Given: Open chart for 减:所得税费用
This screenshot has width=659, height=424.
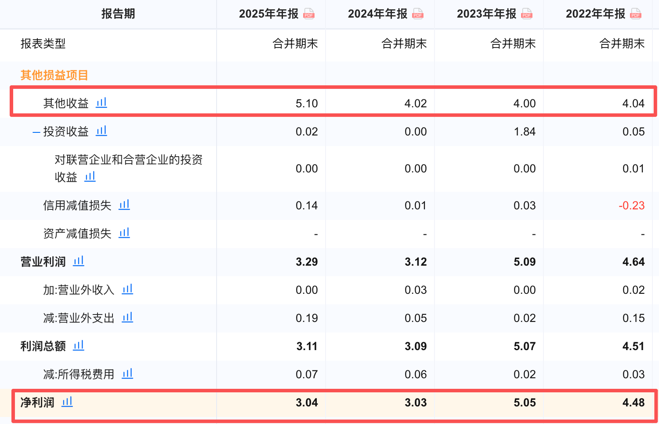Looking at the screenshot, I should (127, 373).
